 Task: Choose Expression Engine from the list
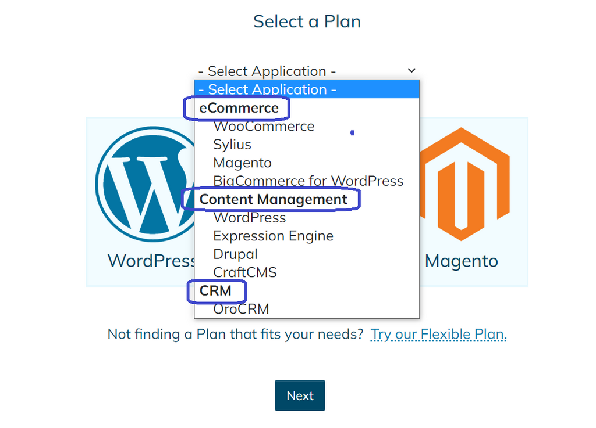pyautogui.click(x=273, y=236)
